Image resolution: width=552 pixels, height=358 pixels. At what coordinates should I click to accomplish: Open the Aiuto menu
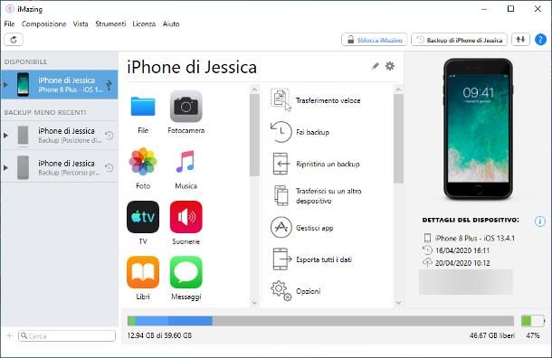[x=171, y=24]
